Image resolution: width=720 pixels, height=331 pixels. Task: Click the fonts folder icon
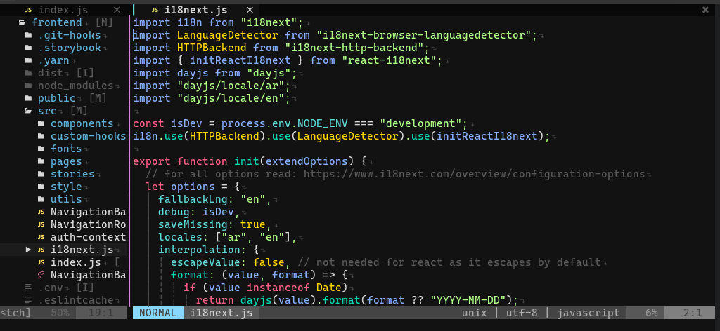[x=41, y=149]
